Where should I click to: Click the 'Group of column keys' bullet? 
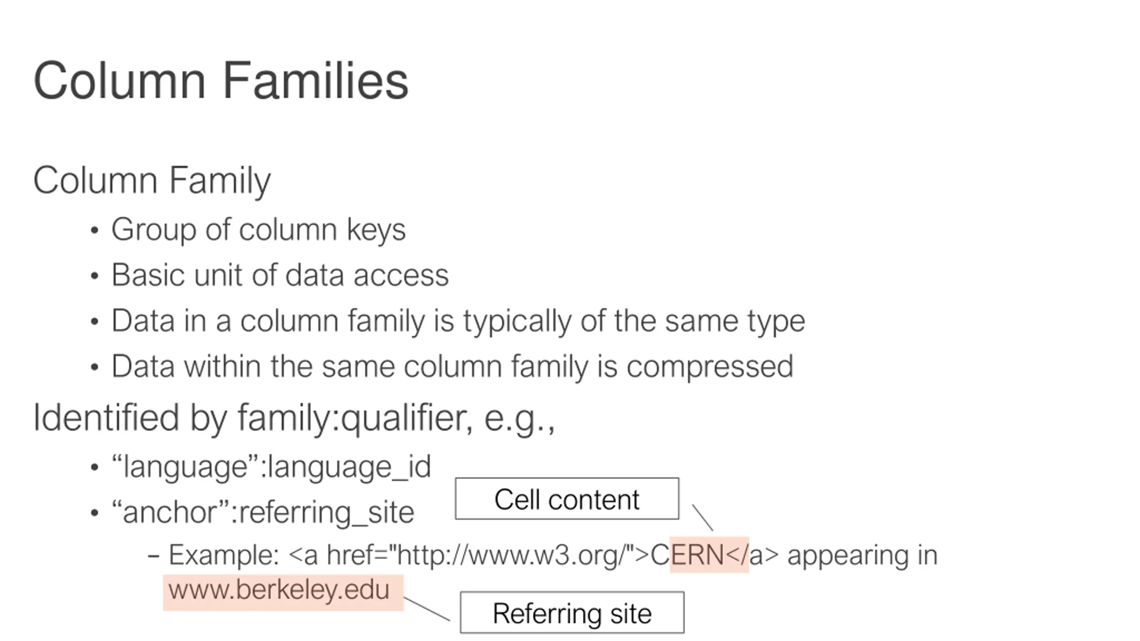(x=258, y=230)
